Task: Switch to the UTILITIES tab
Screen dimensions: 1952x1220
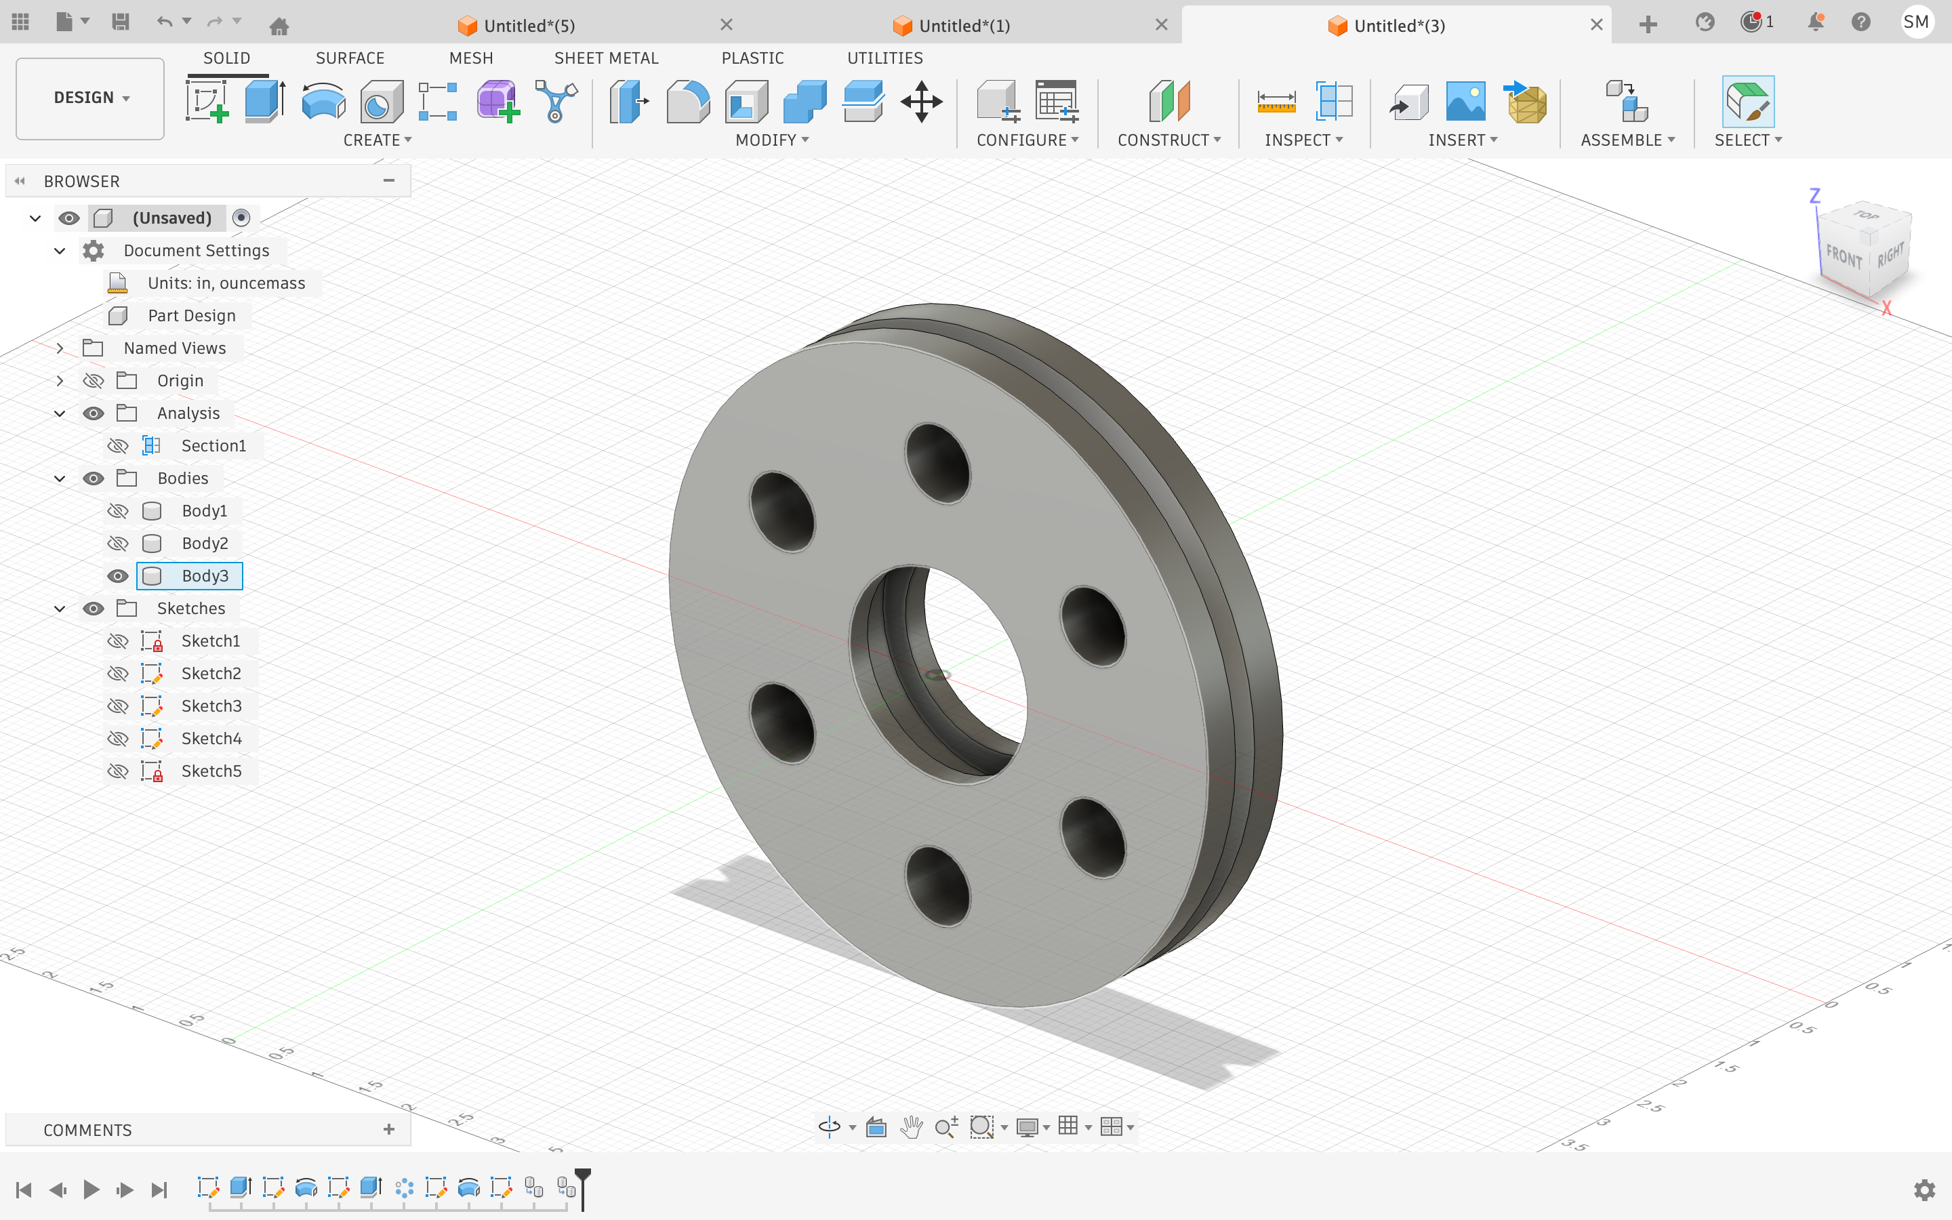Action: tap(885, 58)
